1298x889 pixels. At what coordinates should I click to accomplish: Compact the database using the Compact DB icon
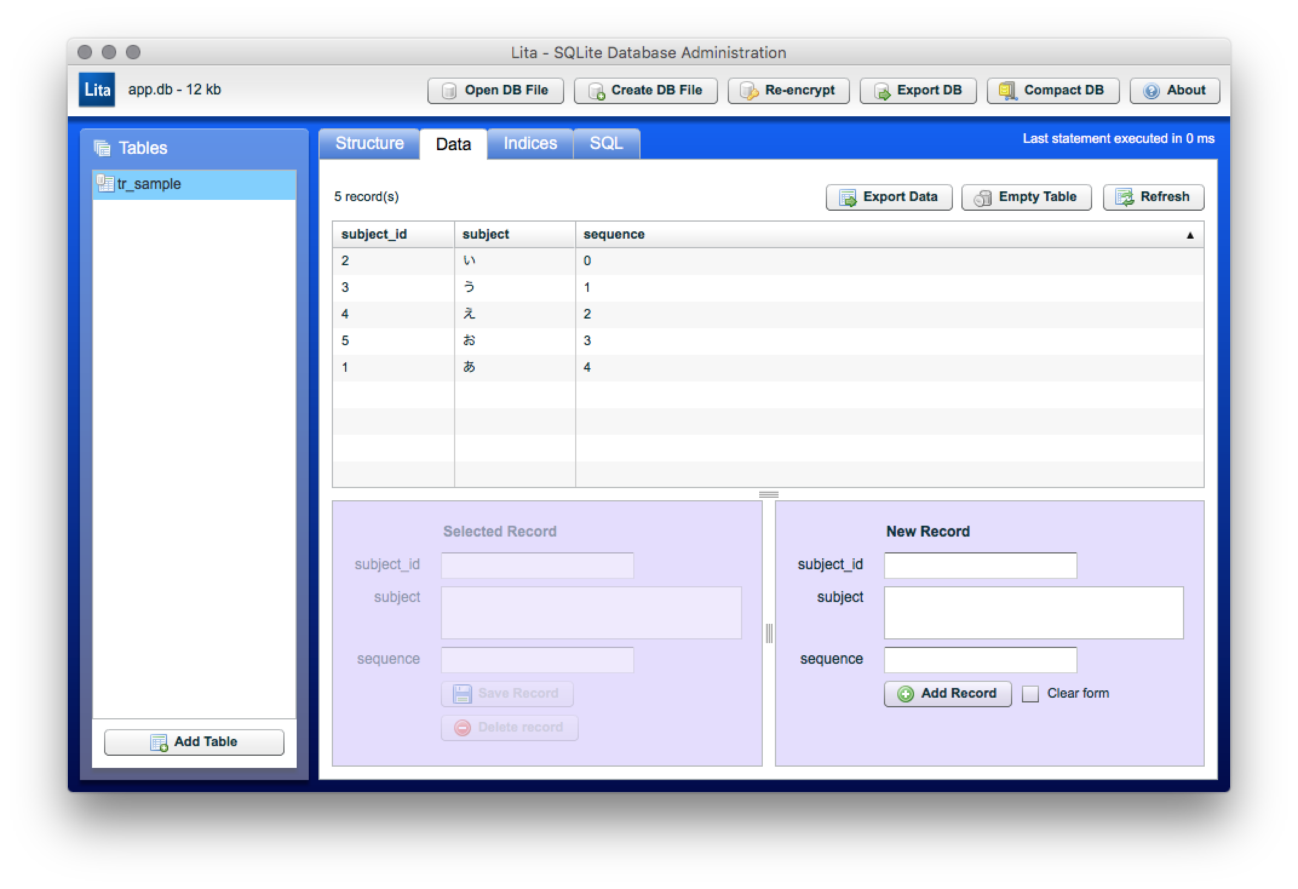coord(1007,90)
